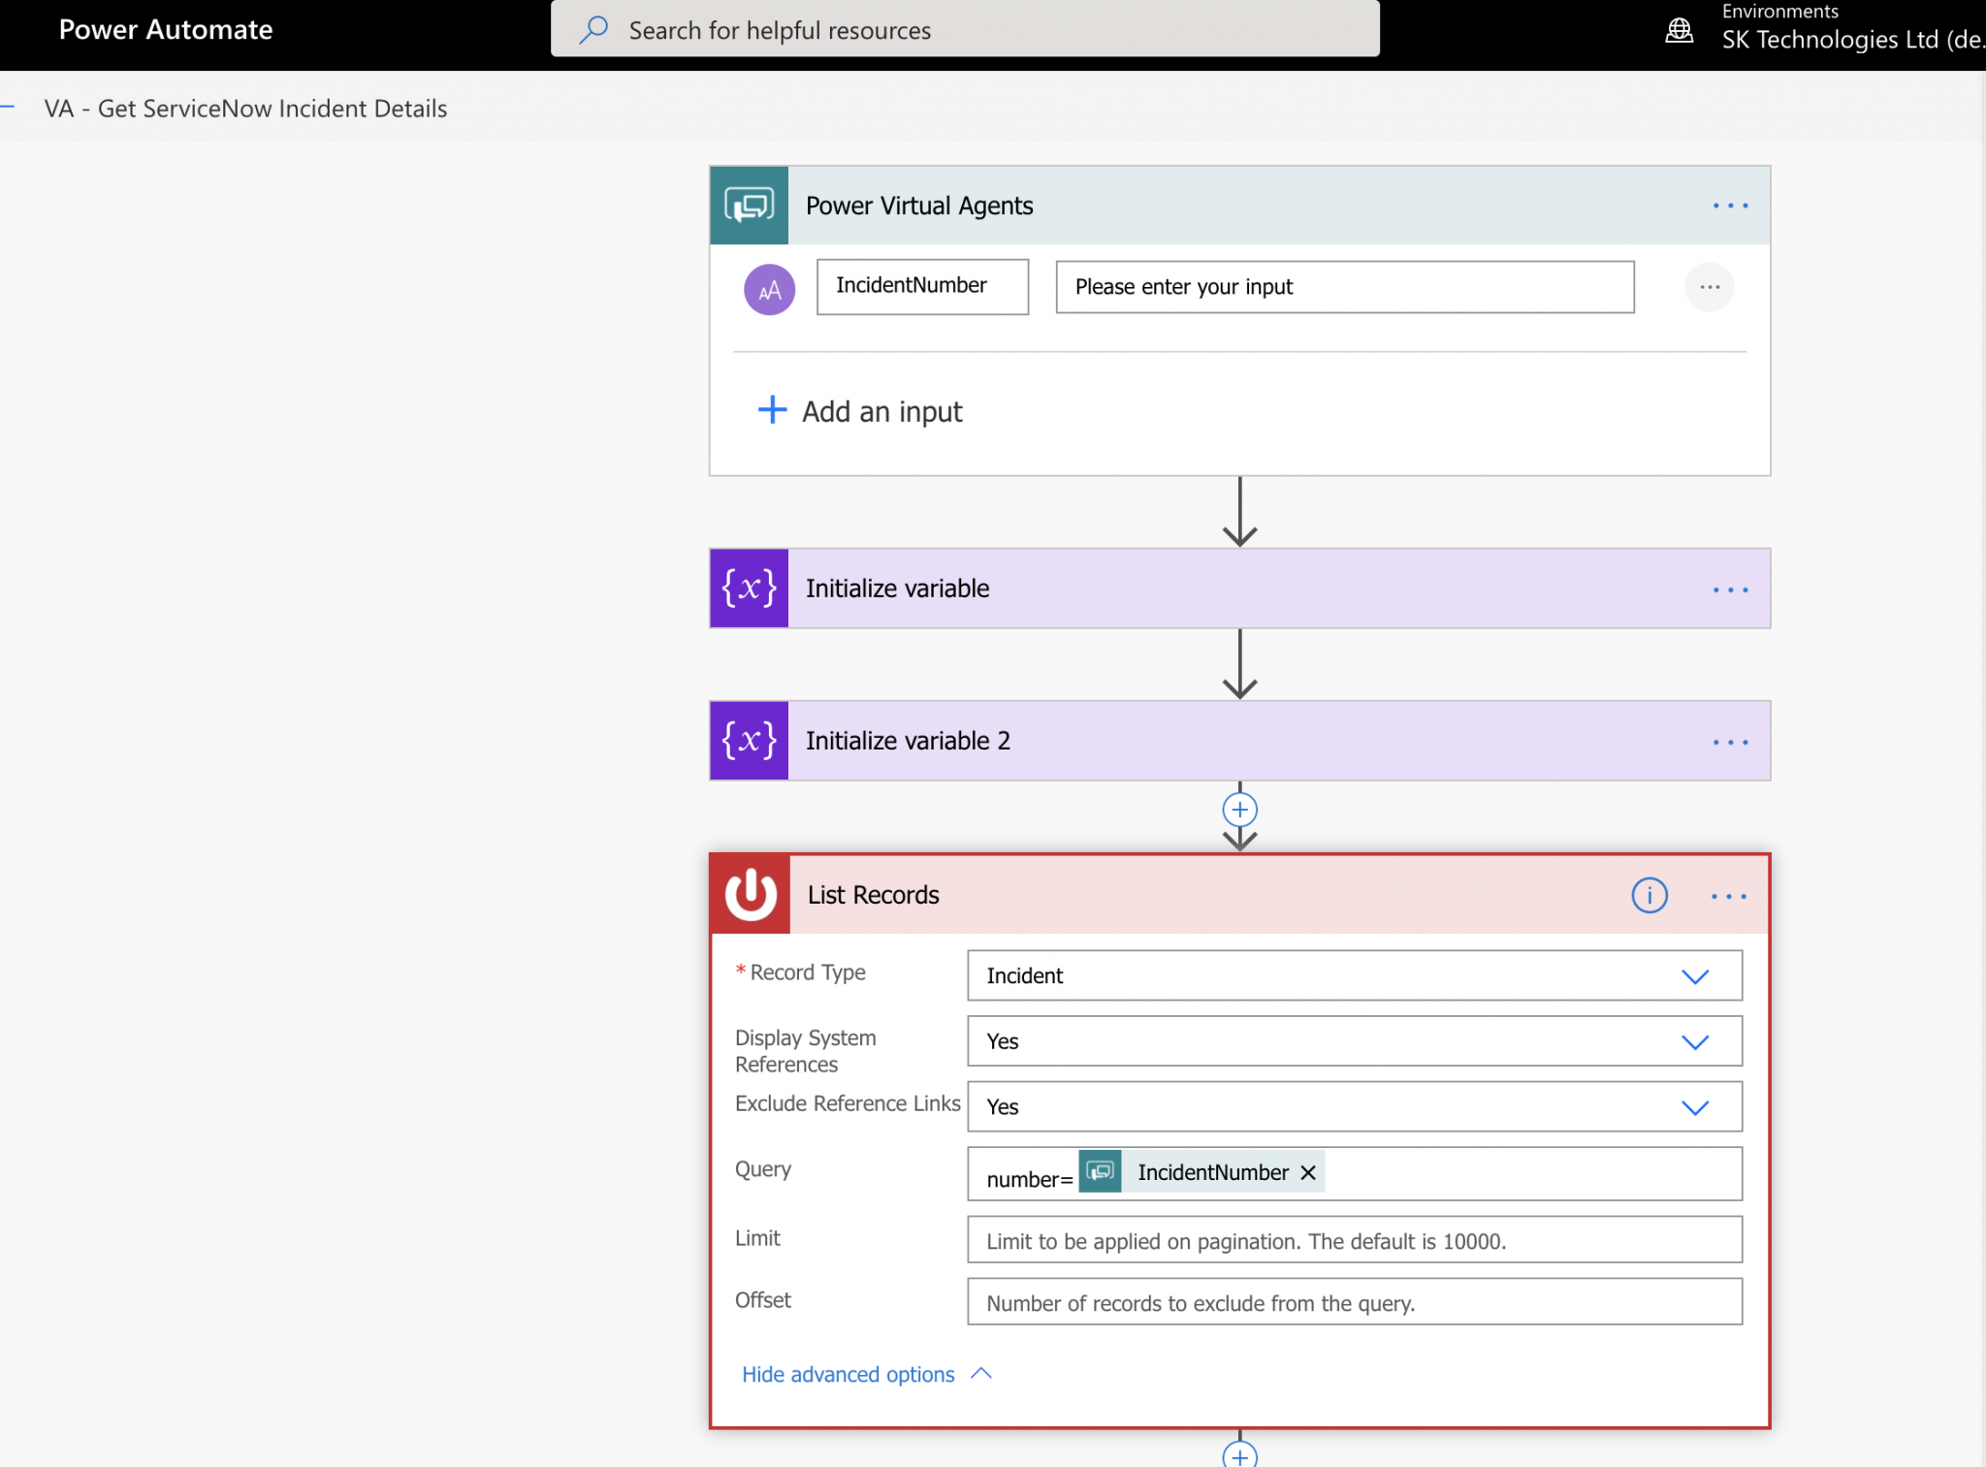Click the text-type icon beside IncidentNumber input
The image size is (1986, 1467).
click(x=768, y=288)
